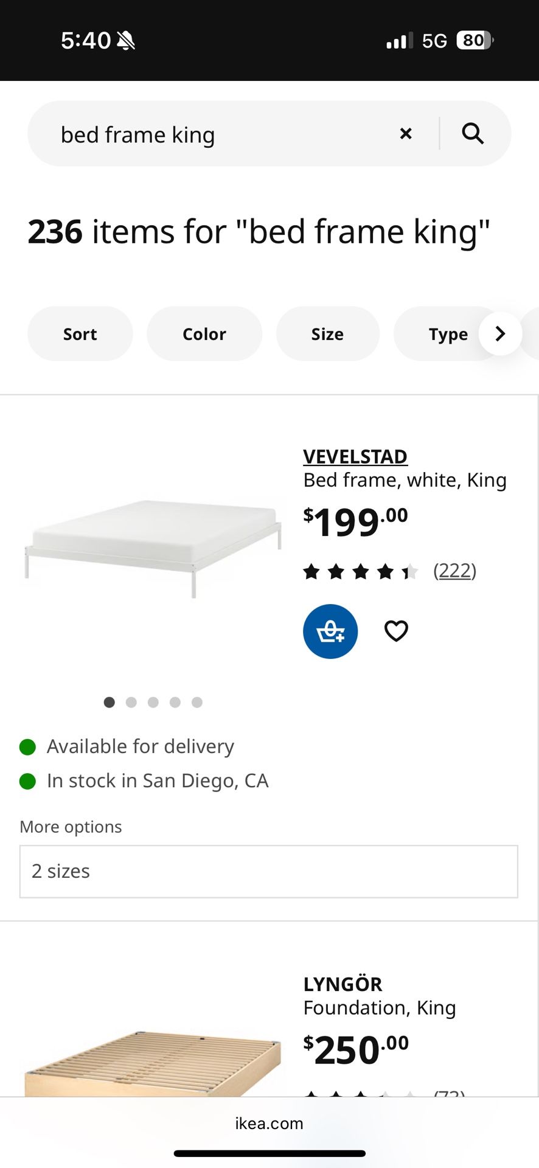Open the VEVELSTAD product link
The width and height of the screenshot is (539, 1168).
(355, 456)
